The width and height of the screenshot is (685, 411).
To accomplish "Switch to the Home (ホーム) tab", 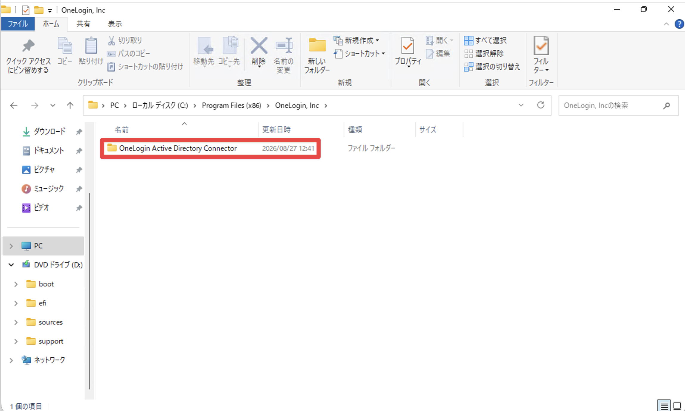I will click(x=51, y=24).
